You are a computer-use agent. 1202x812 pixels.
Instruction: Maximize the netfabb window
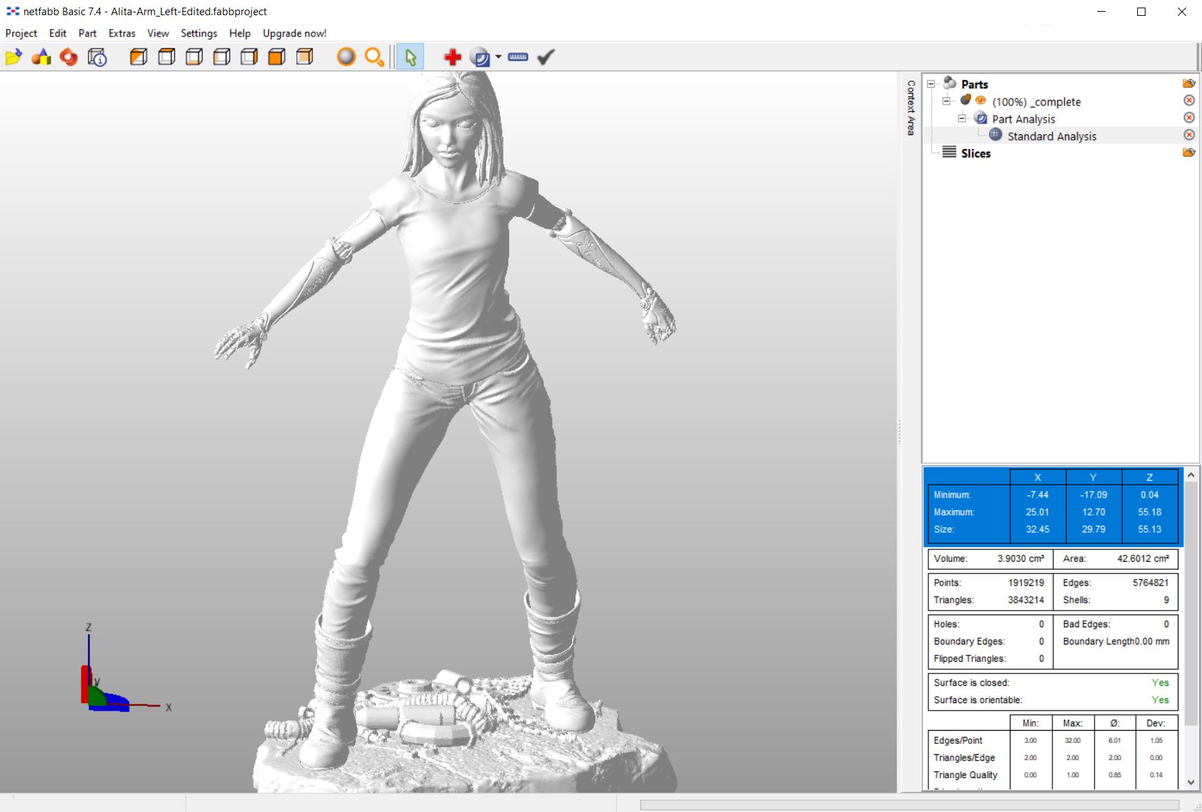click(1141, 12)
